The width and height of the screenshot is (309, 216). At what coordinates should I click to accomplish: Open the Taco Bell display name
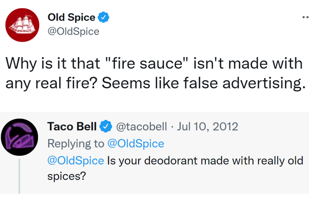tap(72, 126)
